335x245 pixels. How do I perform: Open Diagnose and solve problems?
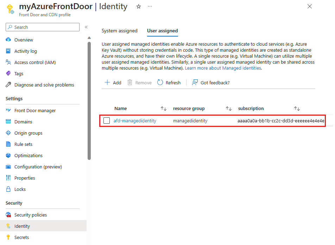coord(44,85)
